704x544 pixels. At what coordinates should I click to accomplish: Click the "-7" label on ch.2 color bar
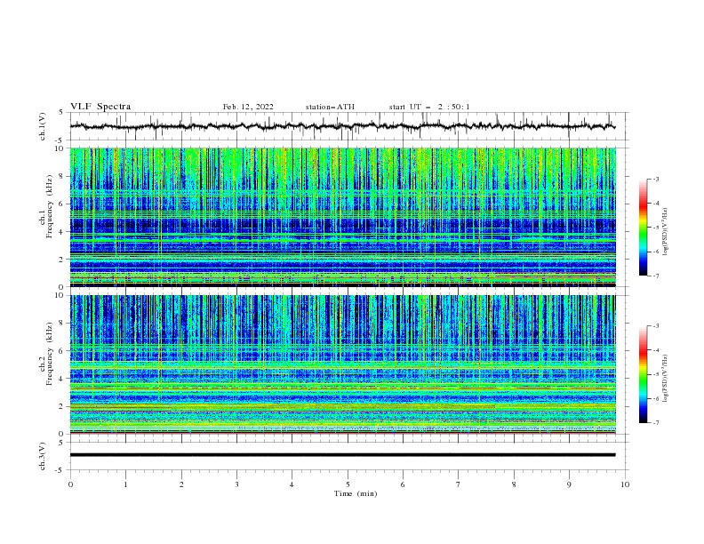click(656, 422)
